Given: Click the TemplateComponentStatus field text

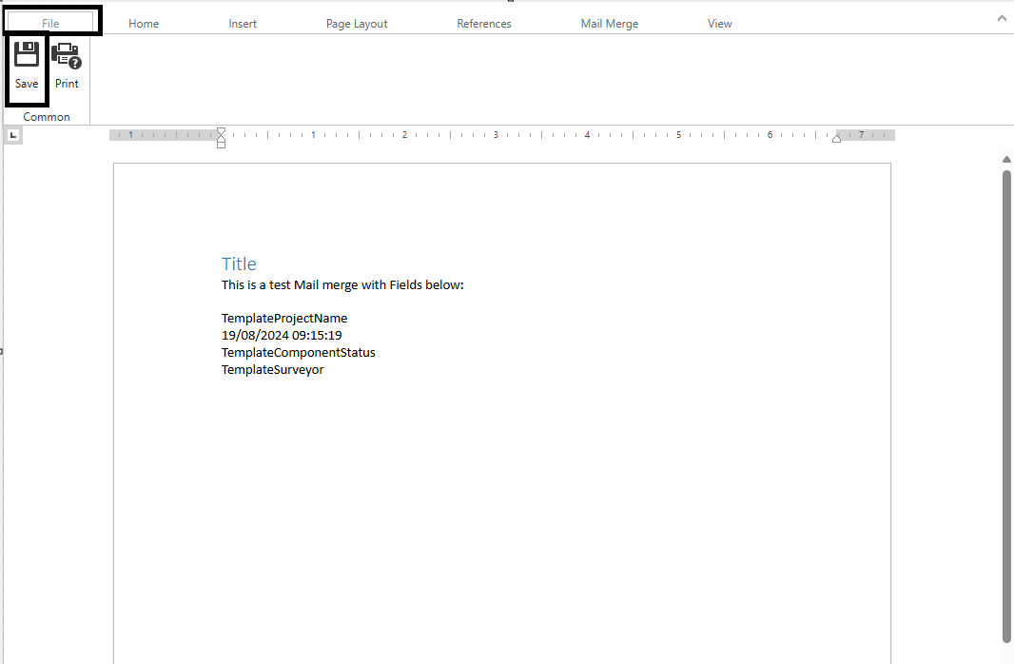Looking at the screenshot, I should [298, 352].
